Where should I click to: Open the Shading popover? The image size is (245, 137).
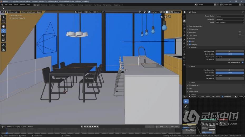tap(177, 12)
